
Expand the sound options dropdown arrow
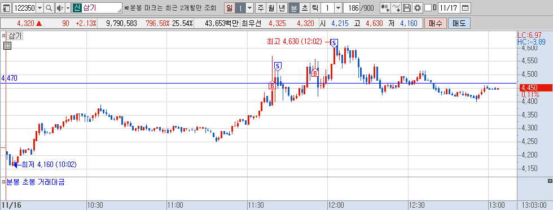(x=68, y=7)
